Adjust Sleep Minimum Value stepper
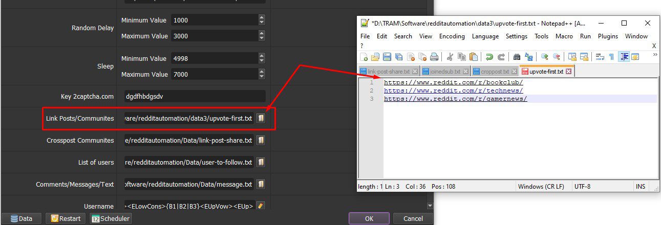The image size is (661, 225). pyautogui.click(x=262, y=59)
